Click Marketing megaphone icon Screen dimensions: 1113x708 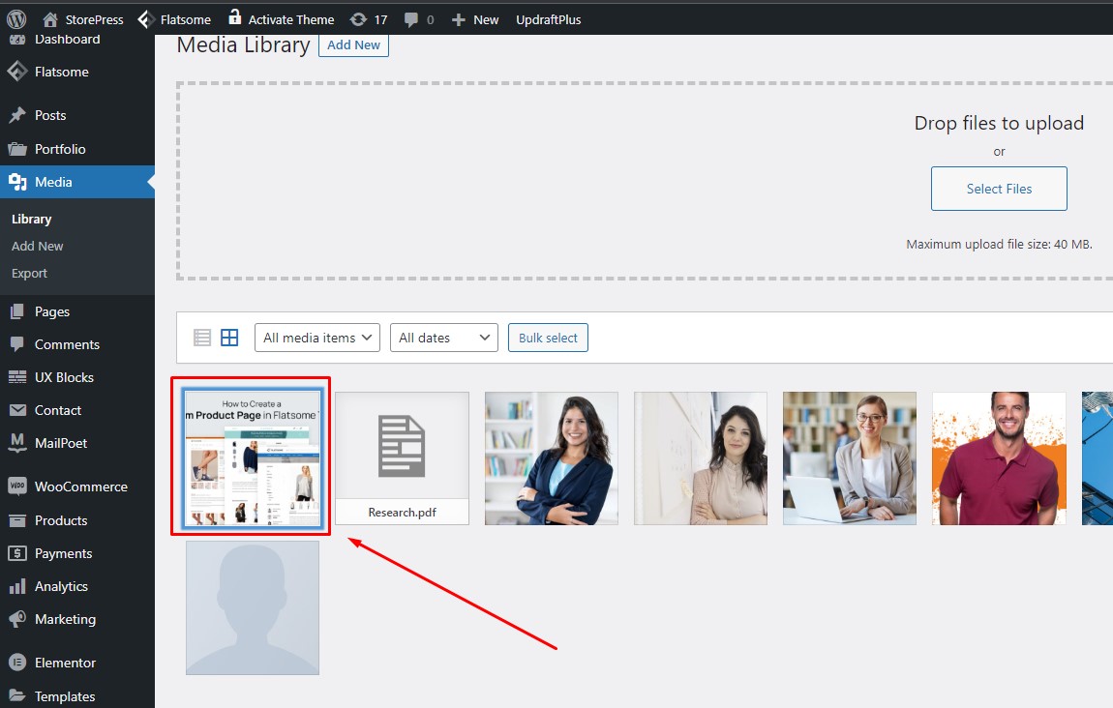(x=17, y=619)
